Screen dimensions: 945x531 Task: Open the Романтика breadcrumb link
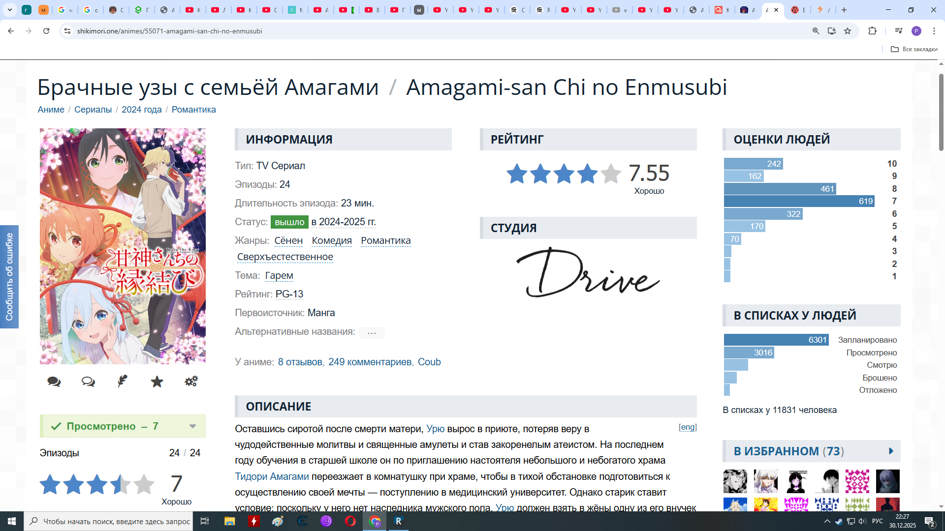(193, 110)
